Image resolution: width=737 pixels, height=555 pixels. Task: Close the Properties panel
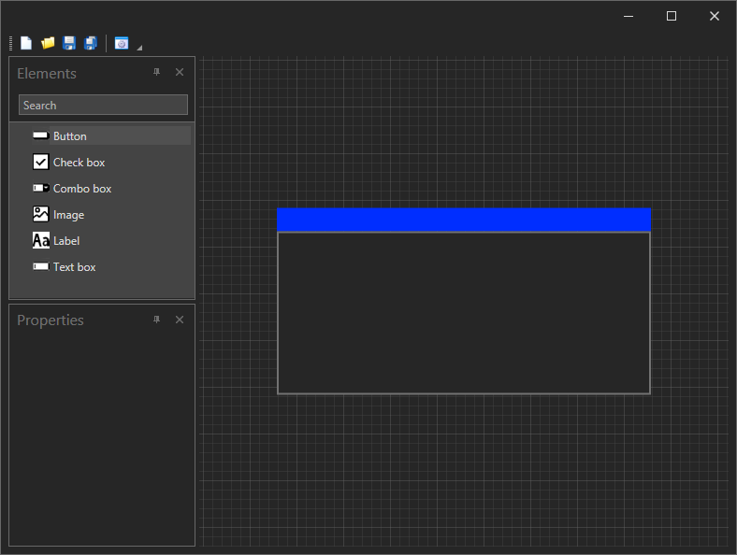pyautogui.click(x=179, y=320)
